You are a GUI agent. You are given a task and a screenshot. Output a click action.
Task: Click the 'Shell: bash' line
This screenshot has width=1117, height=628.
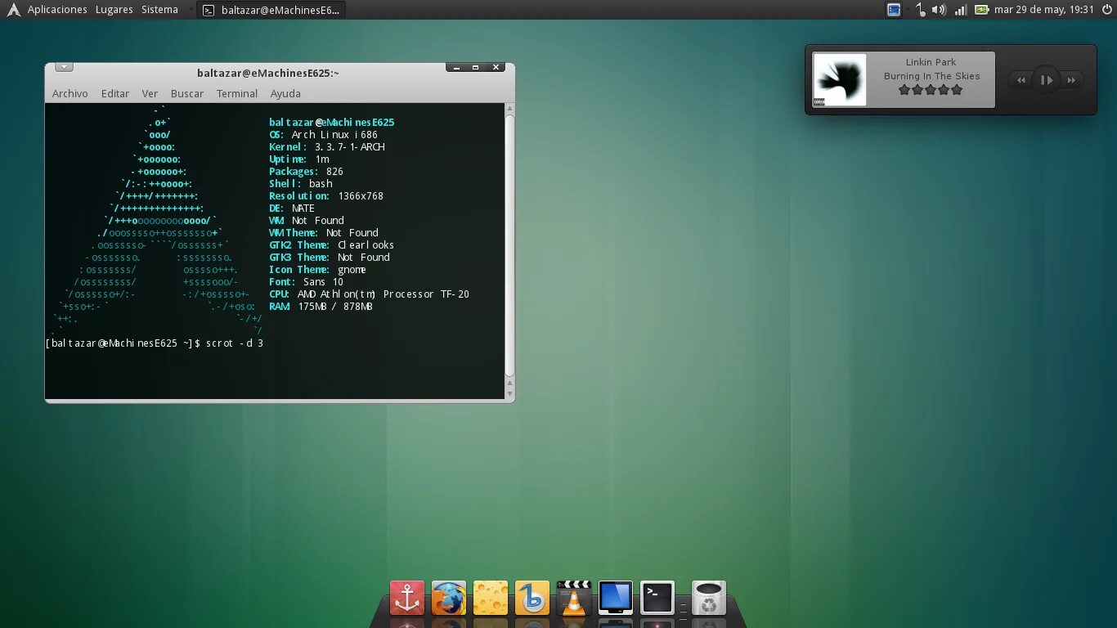click(300, 184)
